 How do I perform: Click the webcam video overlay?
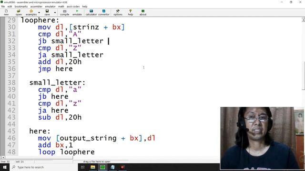point(262,138)
